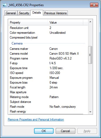Click scrollbar down arrow in details list
Image resolution: width=101 pixels, height=138 pixels.
pyautogui.click(x=90, y=112)
